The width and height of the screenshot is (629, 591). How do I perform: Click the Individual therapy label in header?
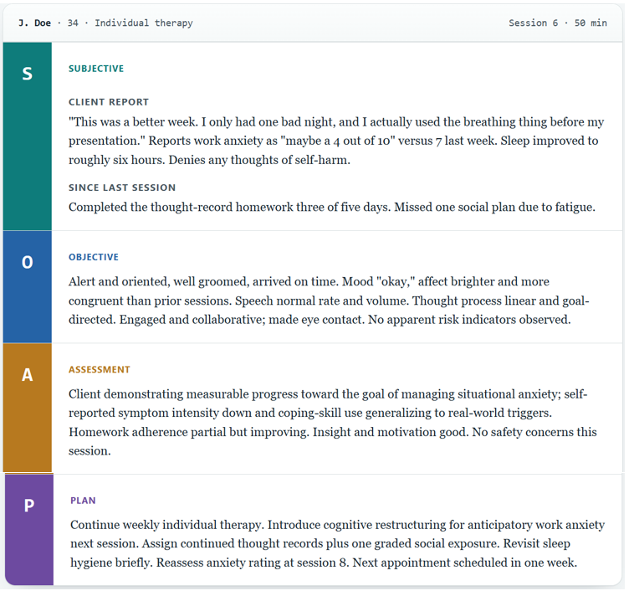point(144,23)
